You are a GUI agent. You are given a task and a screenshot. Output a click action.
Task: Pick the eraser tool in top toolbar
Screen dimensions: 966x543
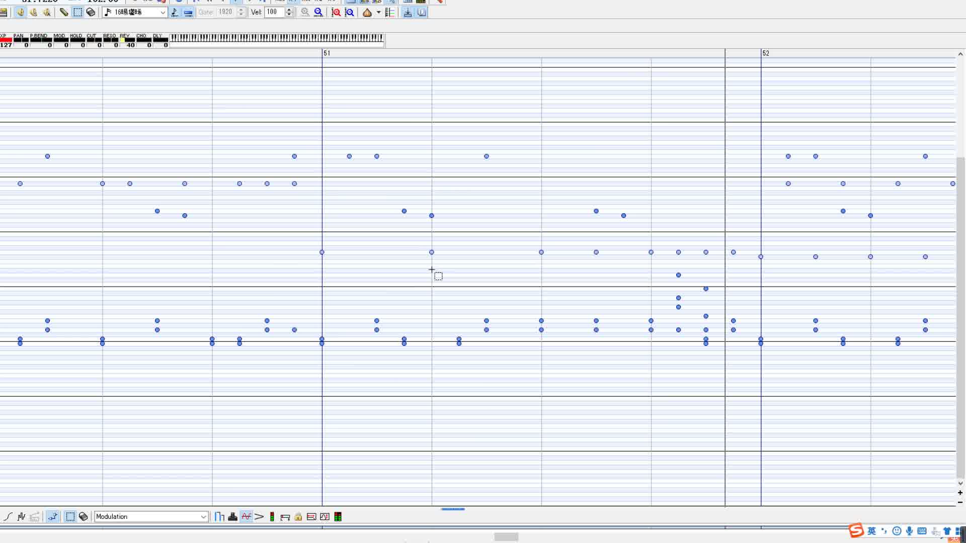pos(91,12)
